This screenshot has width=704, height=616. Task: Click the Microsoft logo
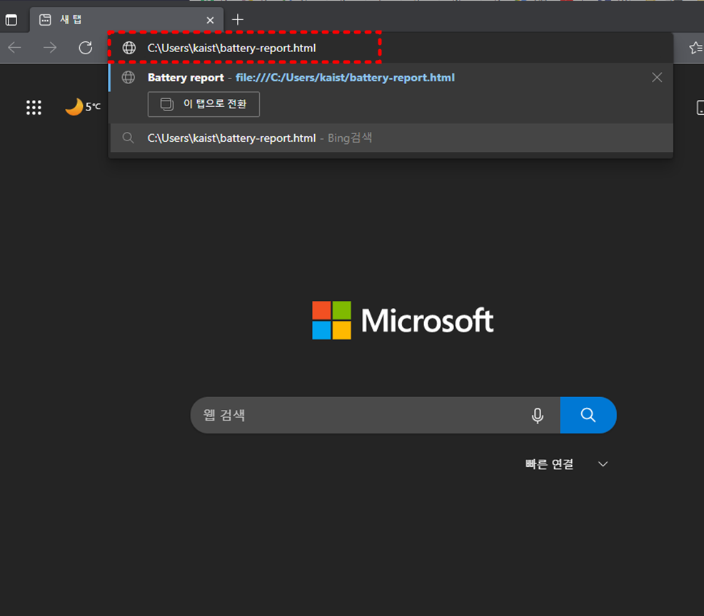(403, 320)
